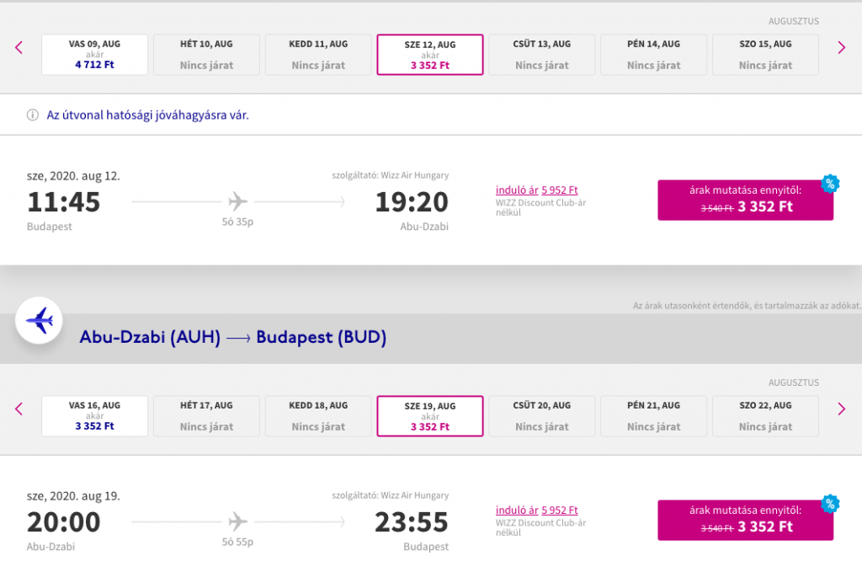Show next return dates arrow
This screenshot has height=577, width=862.
tap(841, 409)
